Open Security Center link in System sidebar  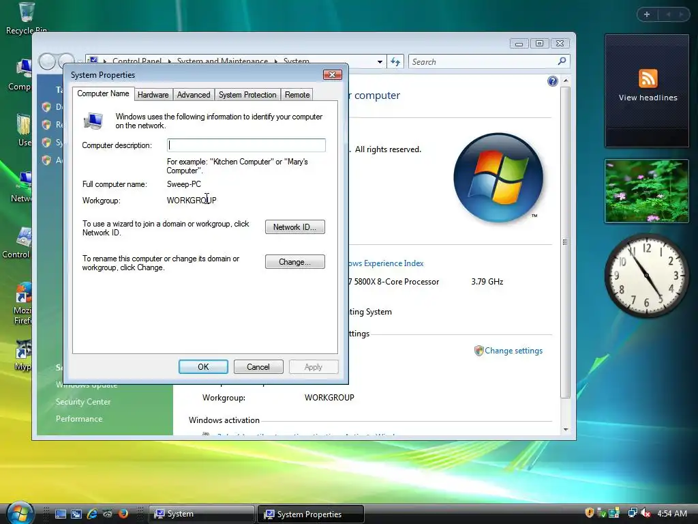click(x=82, y=401)
